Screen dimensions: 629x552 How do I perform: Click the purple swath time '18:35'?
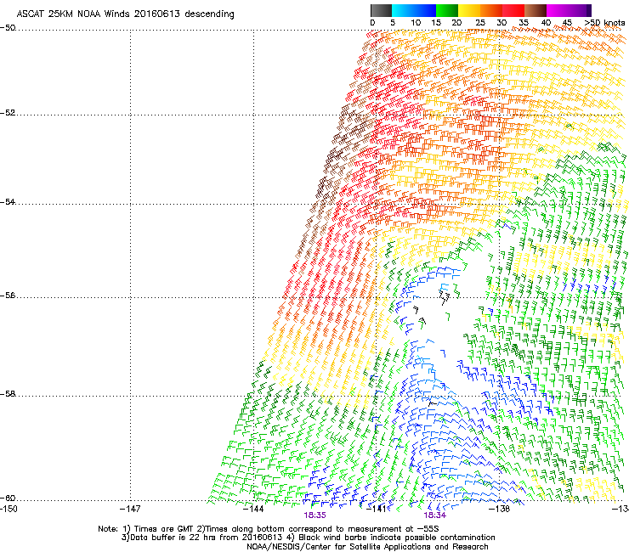click(314, 515)
